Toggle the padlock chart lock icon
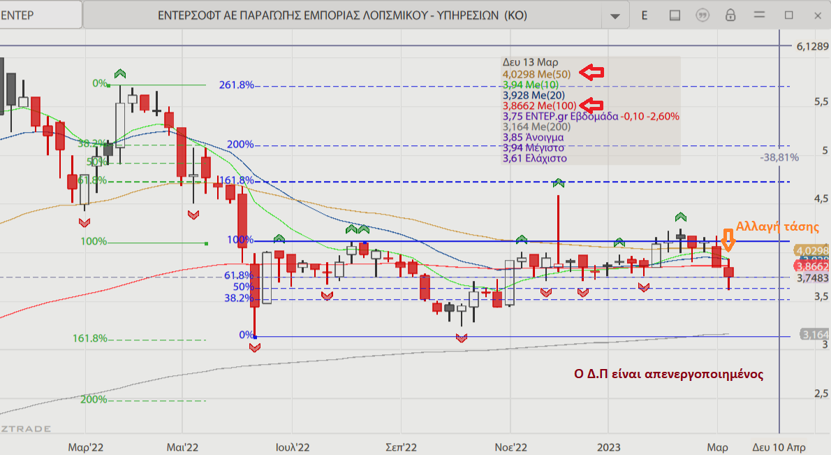831x455 pixels. (x=730, y=15)
